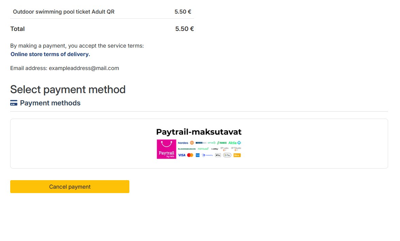The height and width of the screenshot is (241, 400).
Task: Click the yellow Siirto logo
Action: click(237, 155)
